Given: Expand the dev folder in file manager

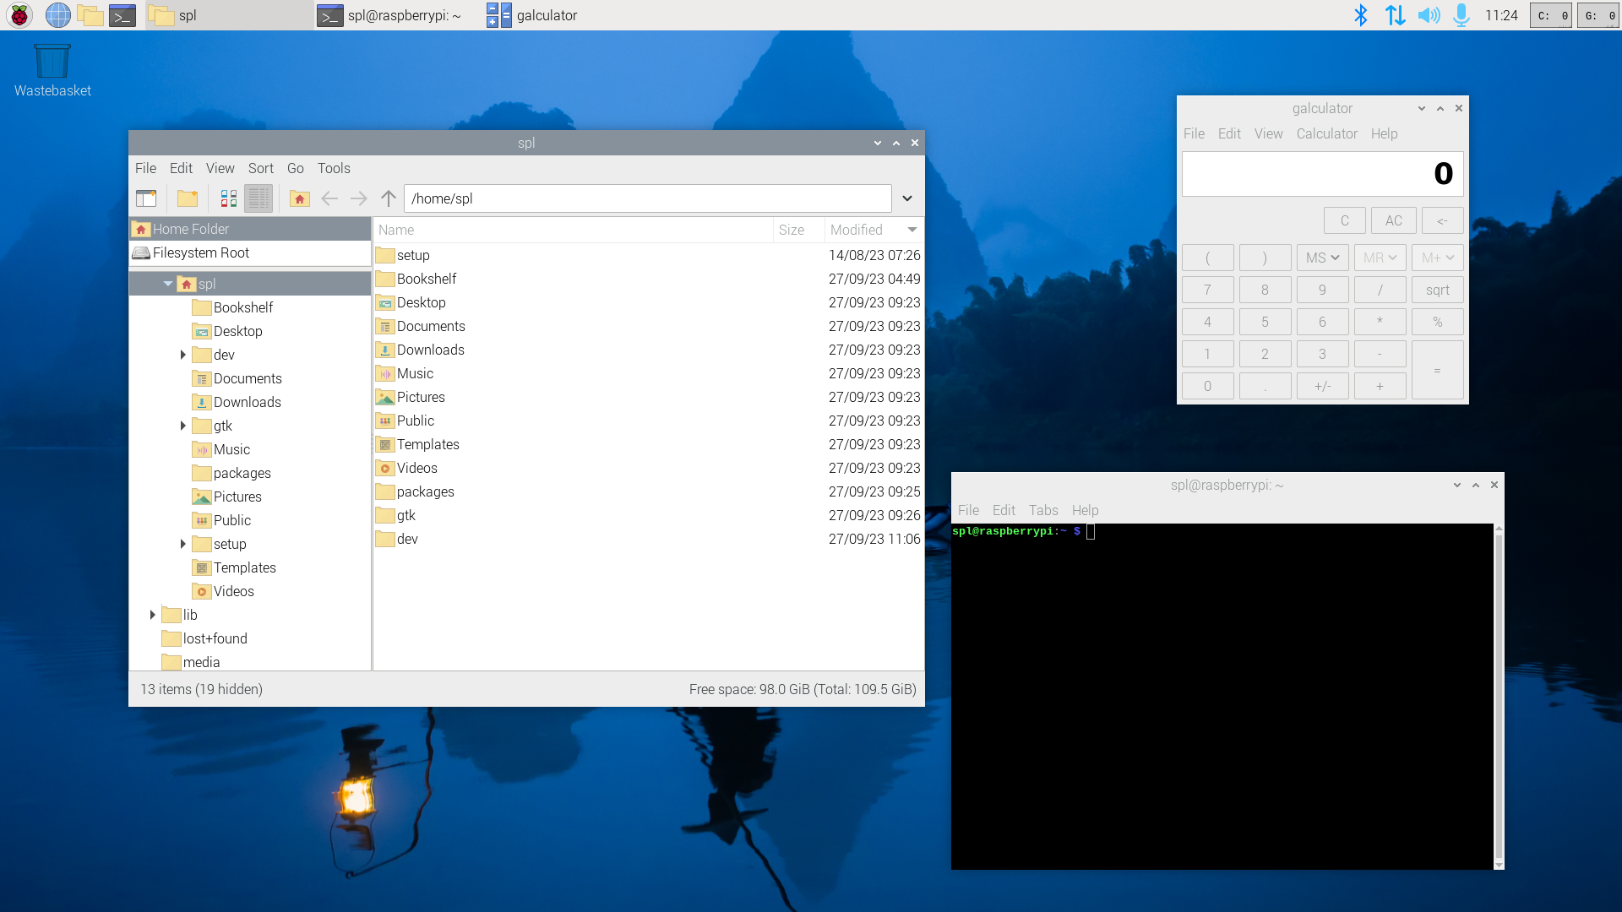Looking at the screenshot, I should point(182,354).
